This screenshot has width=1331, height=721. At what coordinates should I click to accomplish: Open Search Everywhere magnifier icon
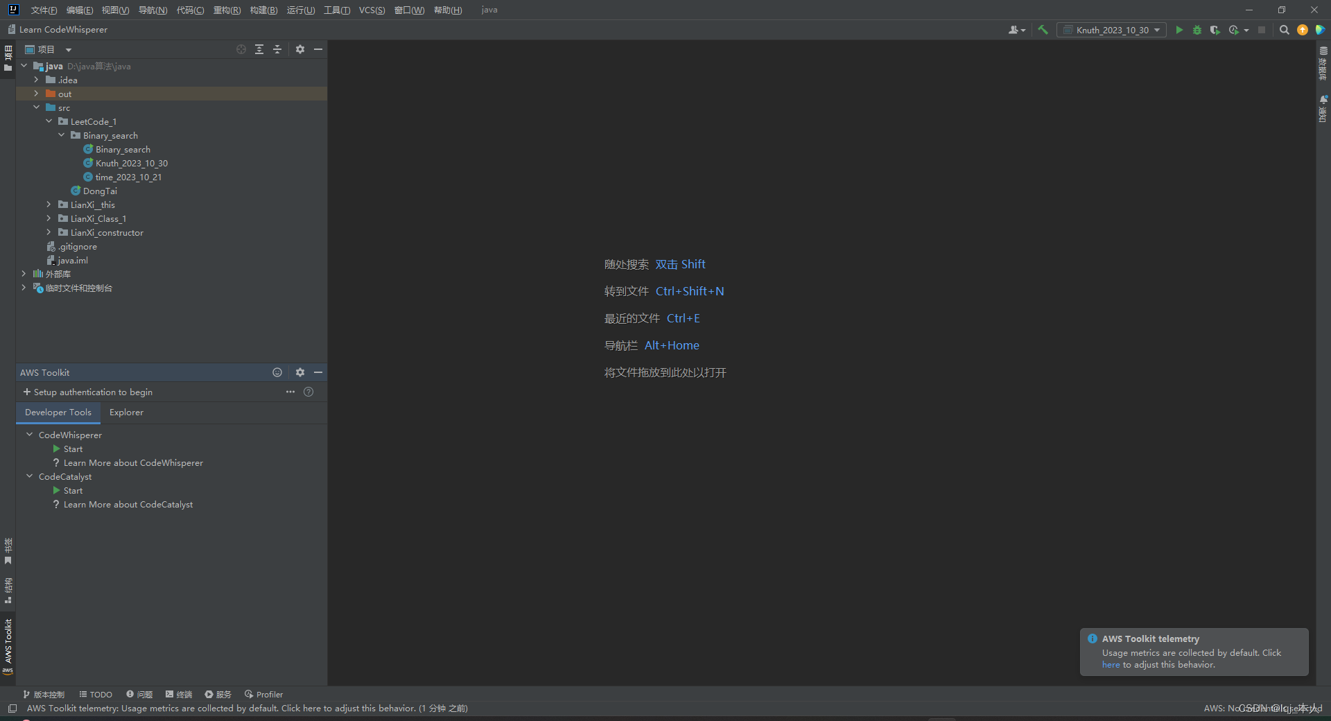point(1285,30)
